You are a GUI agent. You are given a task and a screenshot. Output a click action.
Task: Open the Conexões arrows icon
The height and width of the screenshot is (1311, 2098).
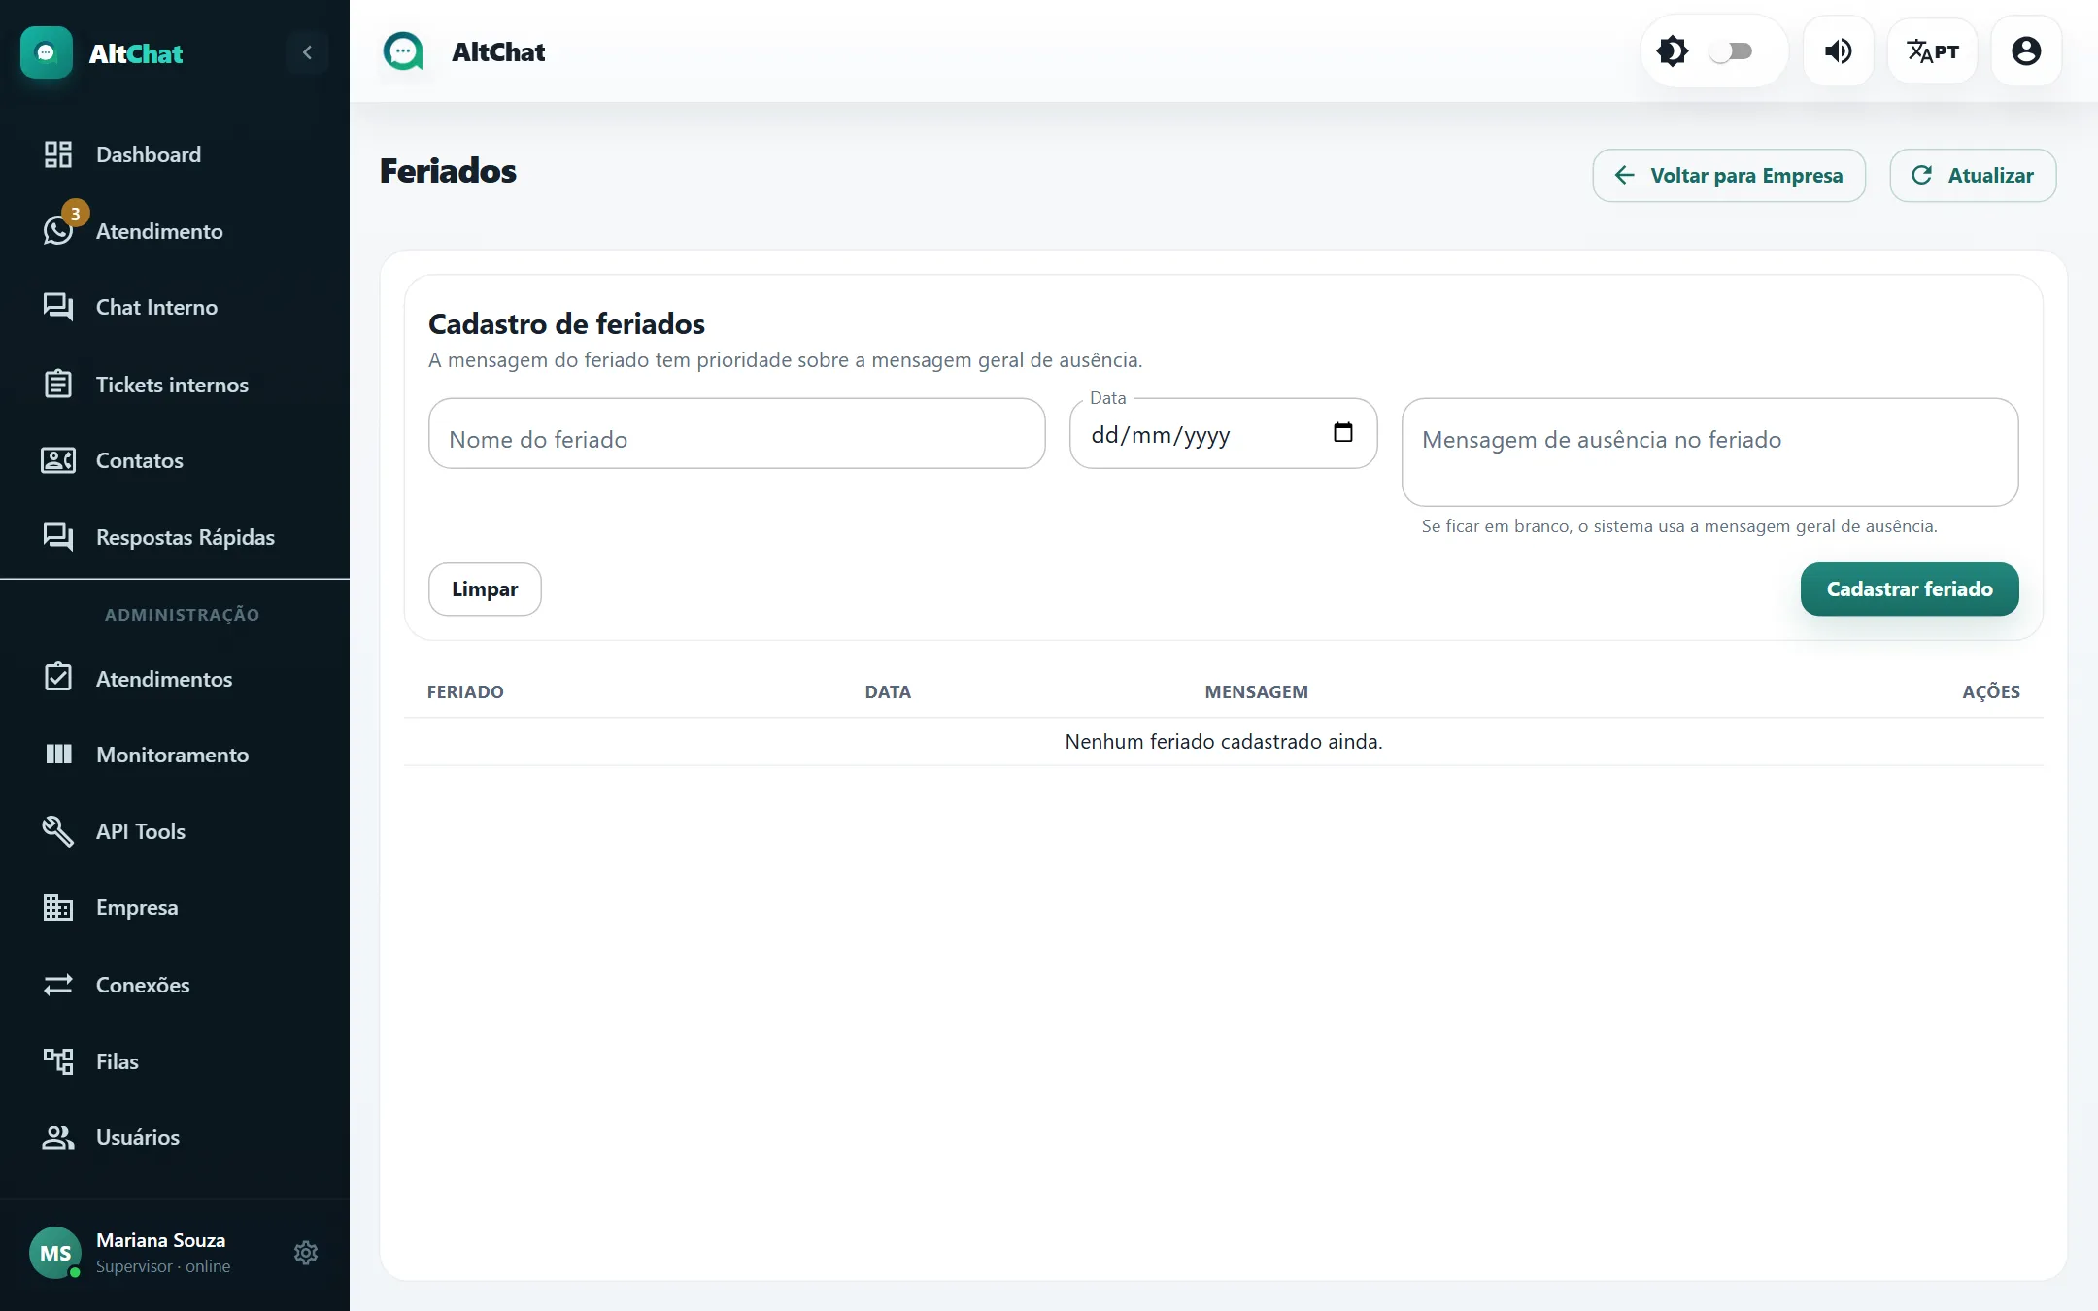click(x=58, y=985)
